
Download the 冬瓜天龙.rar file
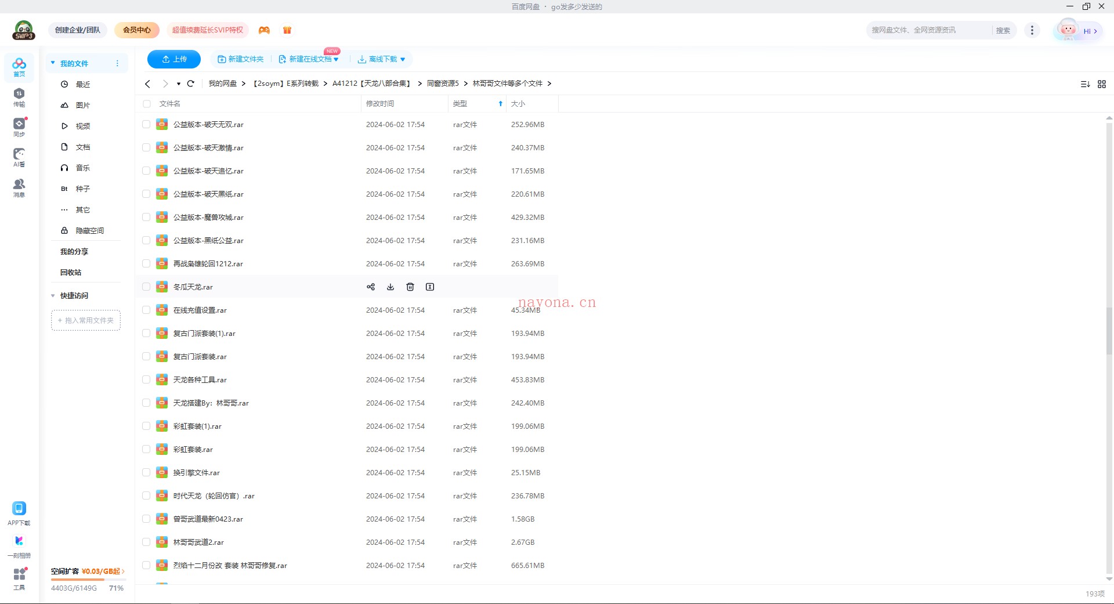(x=390, y=287)
